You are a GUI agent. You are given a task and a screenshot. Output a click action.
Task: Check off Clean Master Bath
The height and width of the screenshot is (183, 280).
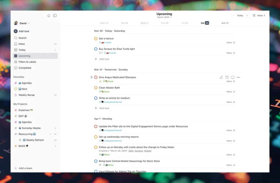point(96,88)
